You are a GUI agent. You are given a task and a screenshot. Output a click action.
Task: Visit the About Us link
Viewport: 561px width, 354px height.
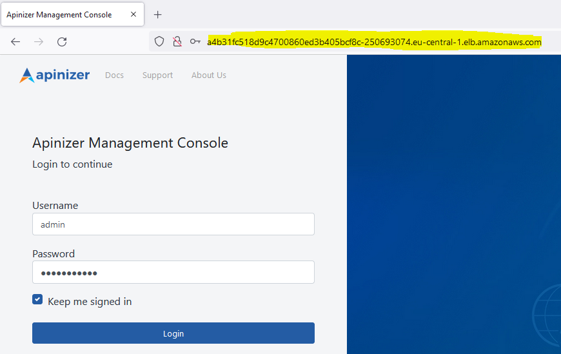tap(208, 75)
